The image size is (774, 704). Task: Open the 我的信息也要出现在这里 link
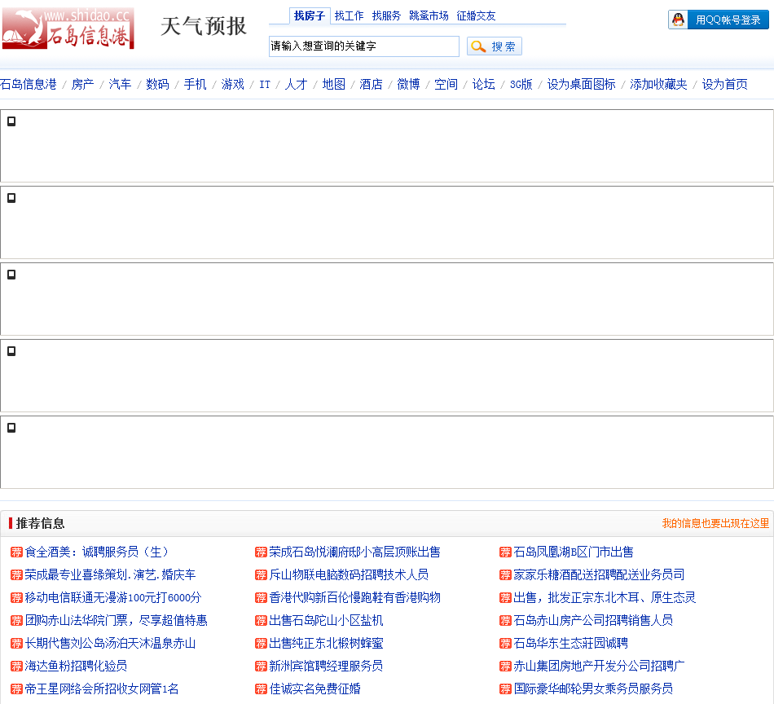pyautogui.click(x=715, y=523)
